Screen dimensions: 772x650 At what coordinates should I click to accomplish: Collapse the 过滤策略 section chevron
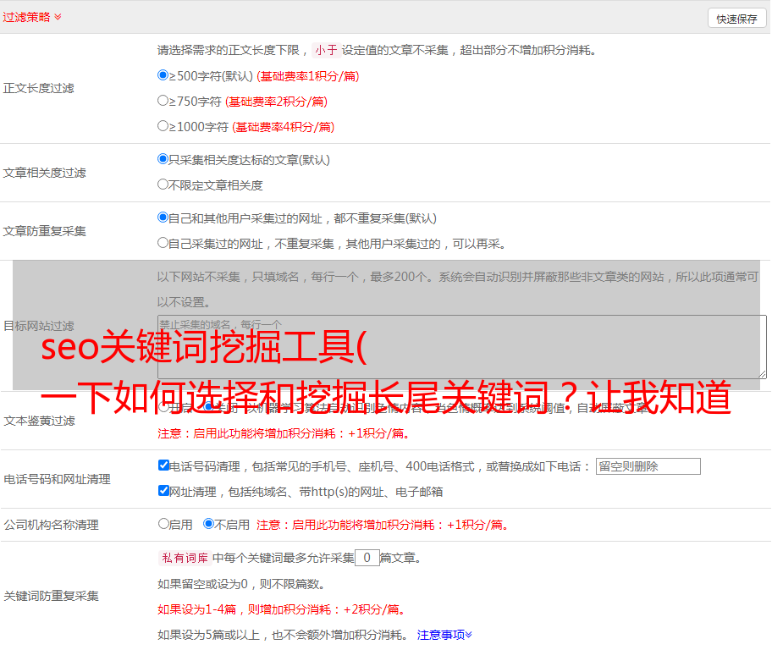(58, 17)
